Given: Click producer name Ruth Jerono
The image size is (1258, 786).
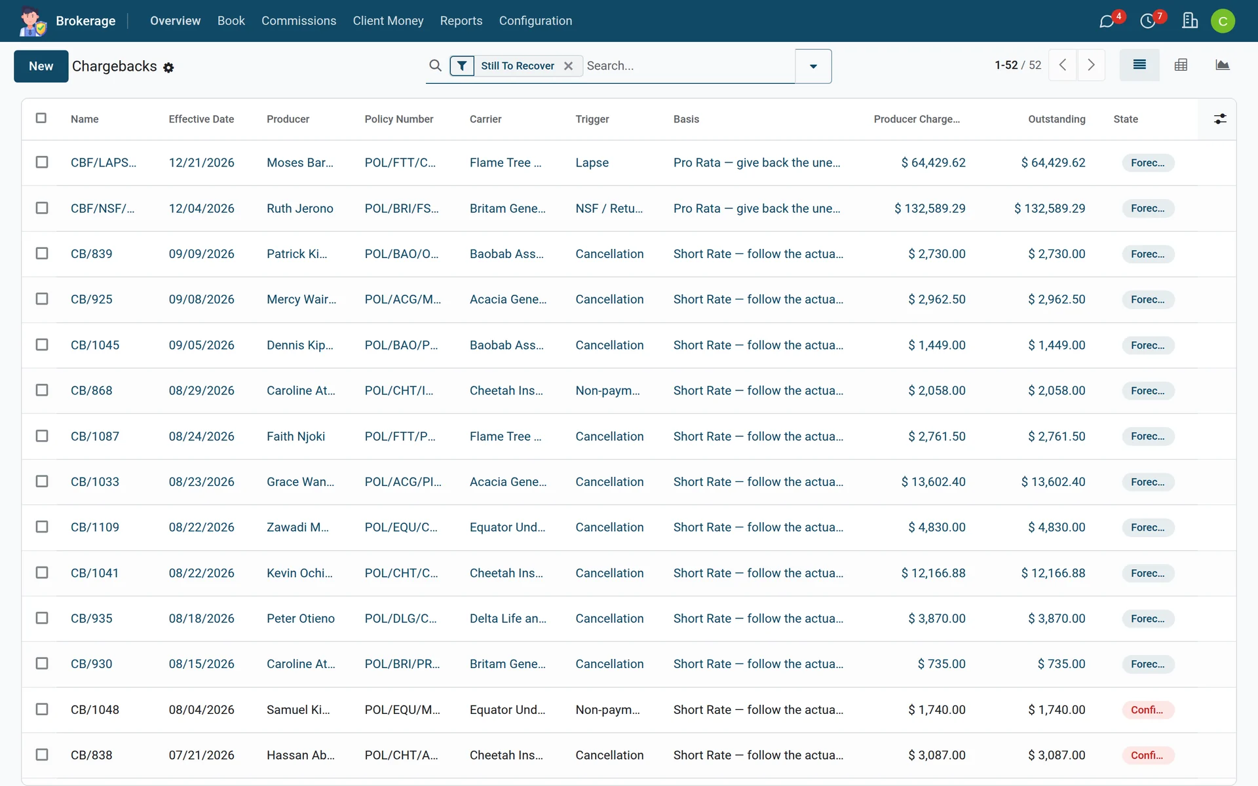Looking at the screenshot, I should coord(300,208).
